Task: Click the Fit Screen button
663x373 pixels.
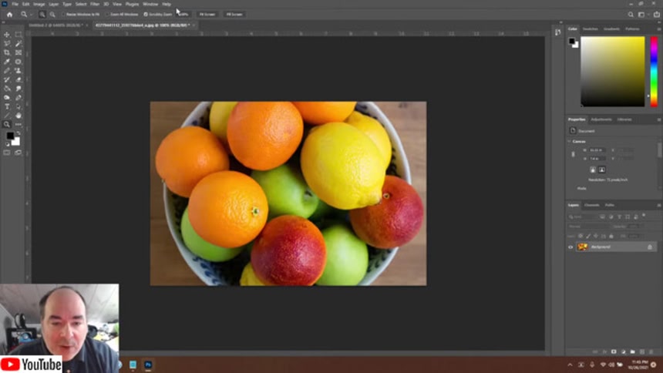Action: pos(207,14)
